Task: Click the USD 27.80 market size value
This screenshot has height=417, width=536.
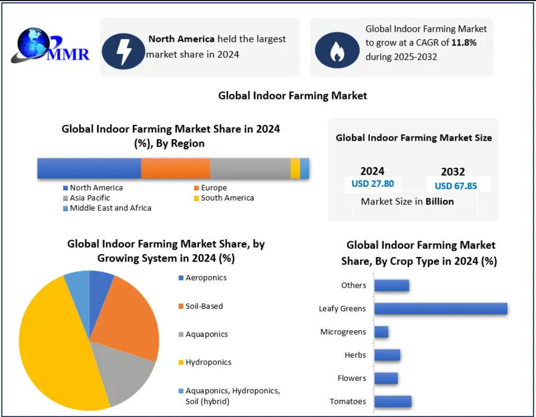Action: point(373,184)
